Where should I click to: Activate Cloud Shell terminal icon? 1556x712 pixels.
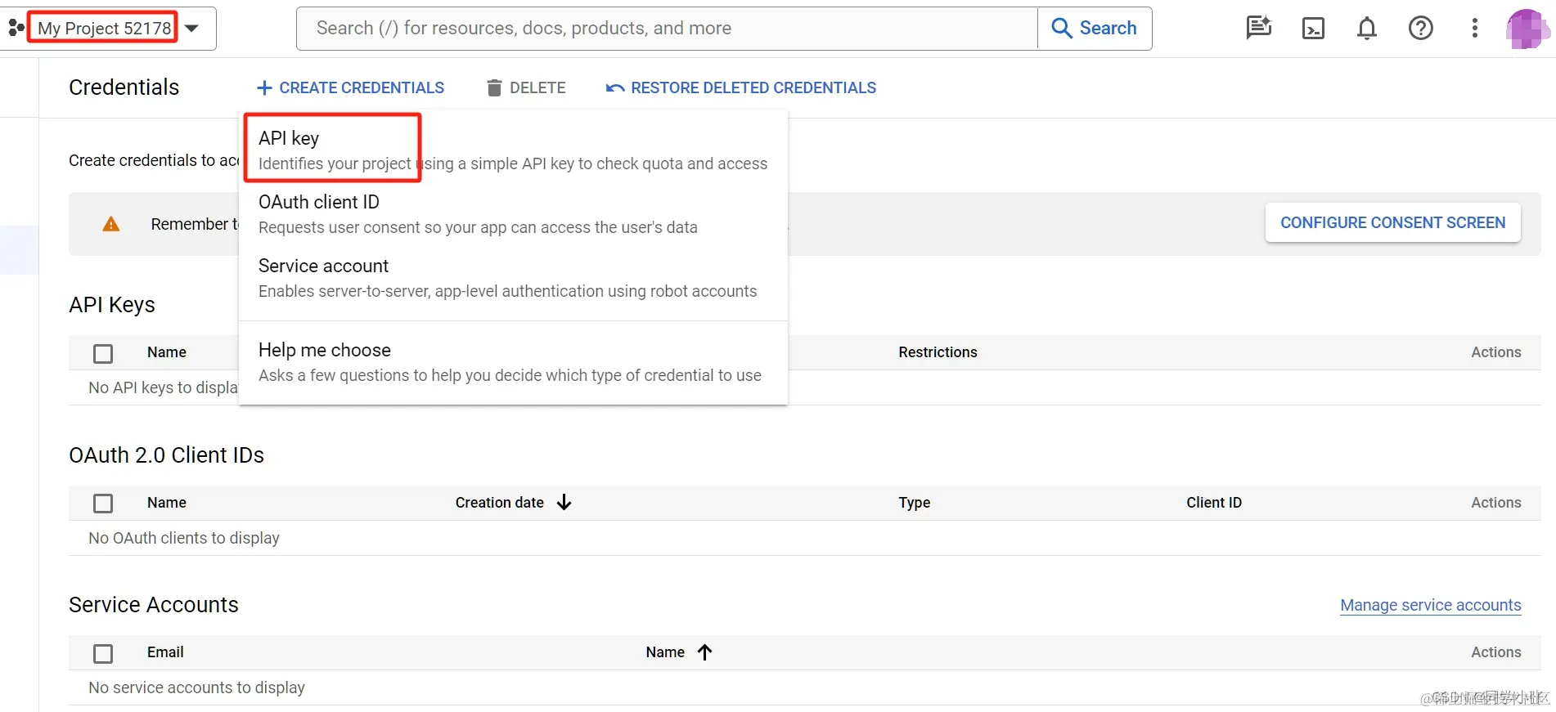pos(1313,29)
